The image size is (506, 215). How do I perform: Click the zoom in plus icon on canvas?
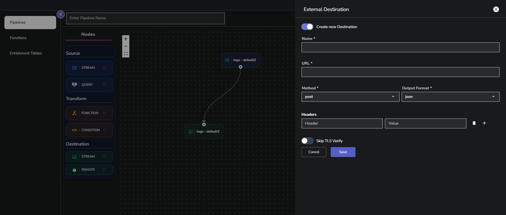coord(126,39)
